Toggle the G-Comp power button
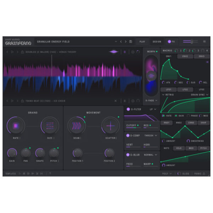213x213 pixels. (x=128, y=136)
